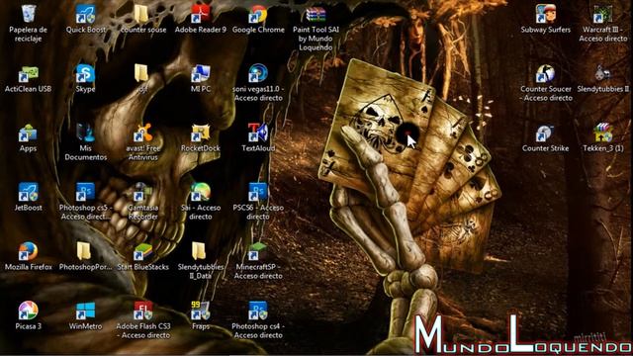This screenshot has height=356, width=633.
Task: Select Paint Tool SAI by Mundo Loquendo archive
Action: point(316,14)
